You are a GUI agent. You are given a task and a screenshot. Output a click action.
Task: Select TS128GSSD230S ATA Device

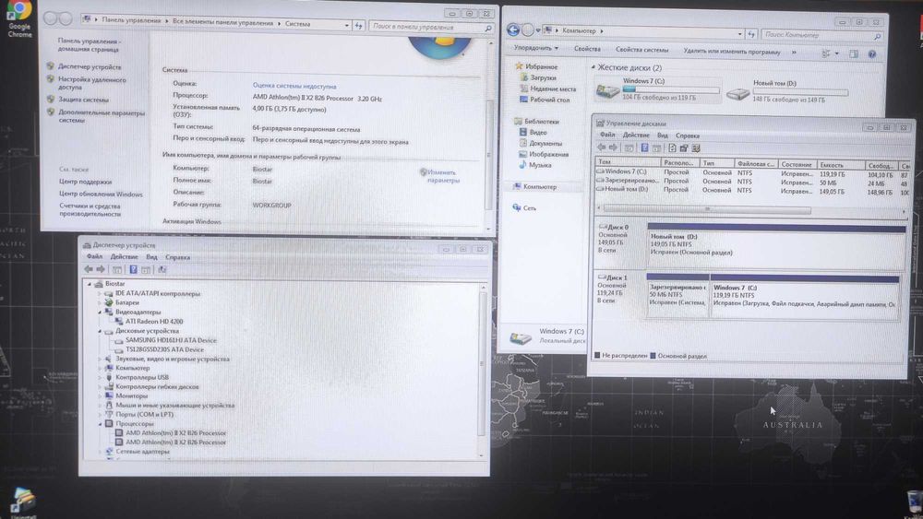(x=164, y=349)
